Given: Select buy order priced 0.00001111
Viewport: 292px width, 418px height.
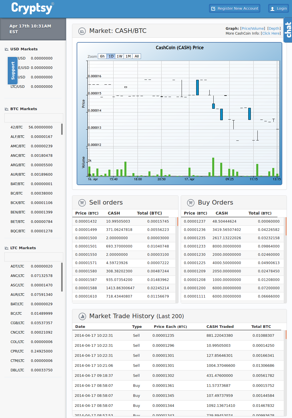Looking at the screenshot, I should click(x=233, y=296).
